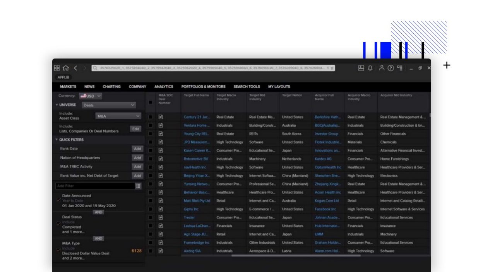Open the user profile icon
This screenshot has height=272, width=483.
tap(382, 68)
